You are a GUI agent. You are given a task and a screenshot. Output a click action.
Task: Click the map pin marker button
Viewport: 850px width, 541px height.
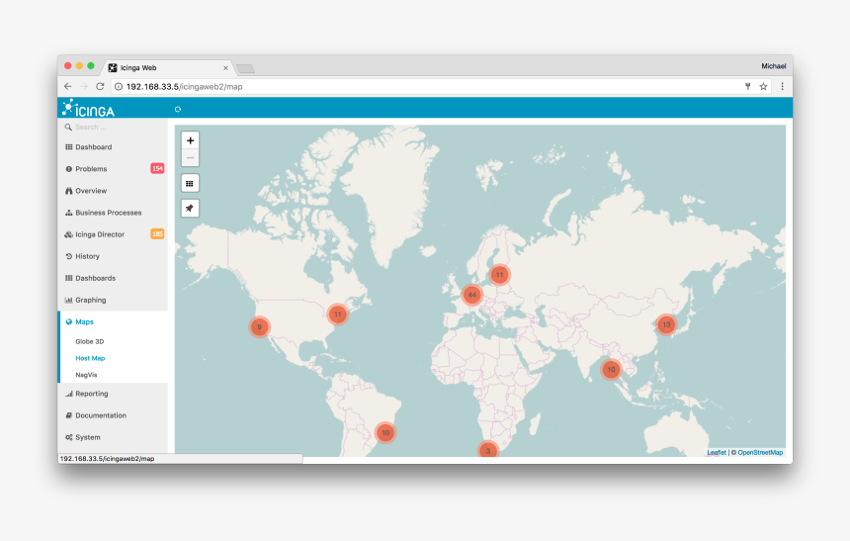click(x=191, y=208)
